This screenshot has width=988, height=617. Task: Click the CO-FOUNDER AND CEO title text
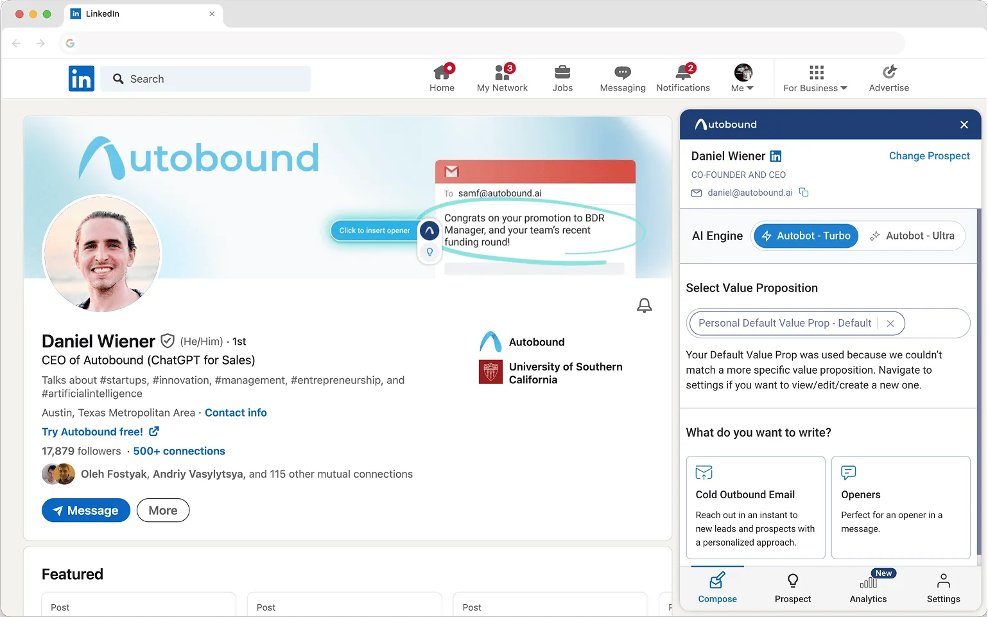pyautogui.click(x=738, y=175)
